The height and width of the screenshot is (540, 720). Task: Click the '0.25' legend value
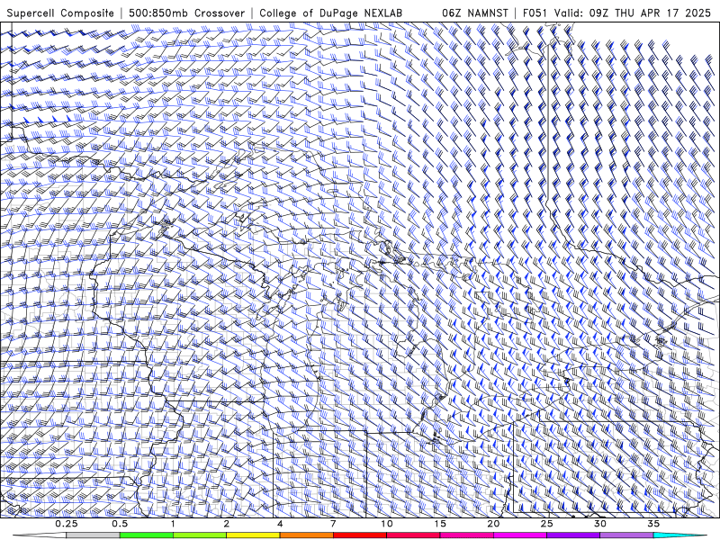(67, 524)
